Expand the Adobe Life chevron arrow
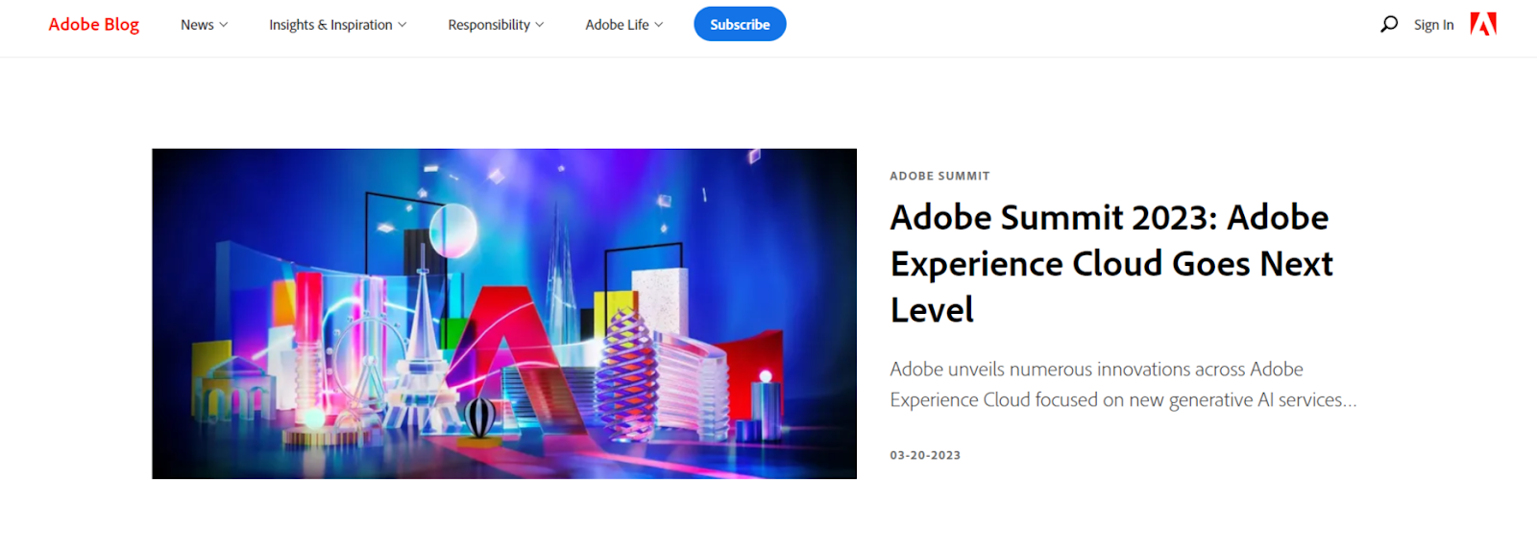The height and width of the screenshot is (552, 1537). 659,25
